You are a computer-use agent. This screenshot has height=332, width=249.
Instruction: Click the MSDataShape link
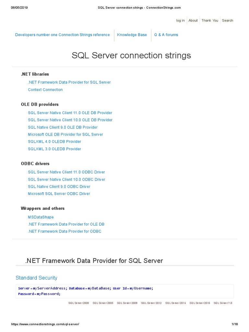[x=41, y=217]
